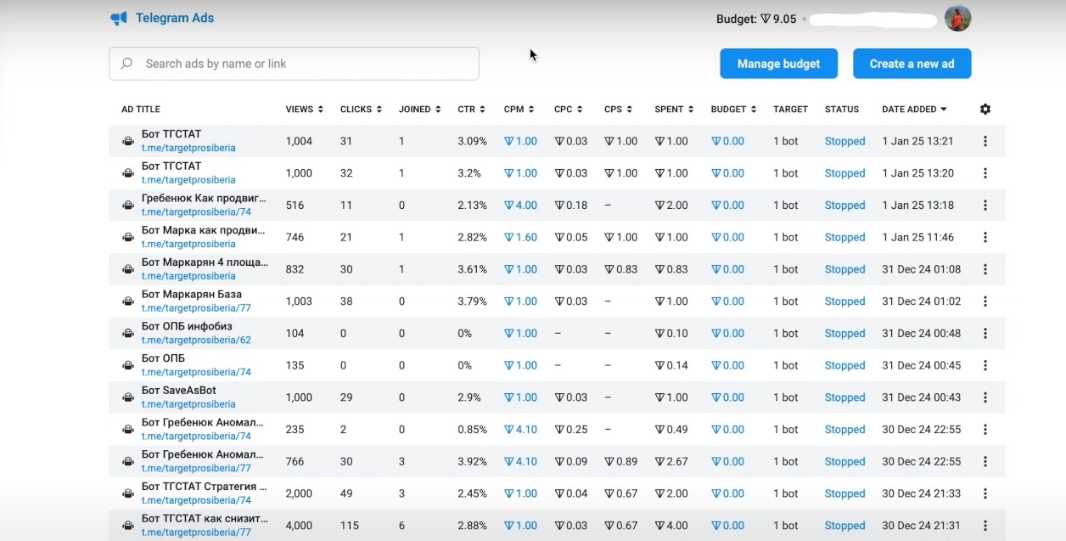Click bot icon of Бот Маркарян 4 площа… row
The width and height of the screenshot is (1066, 541).
[x=127, y=269]
